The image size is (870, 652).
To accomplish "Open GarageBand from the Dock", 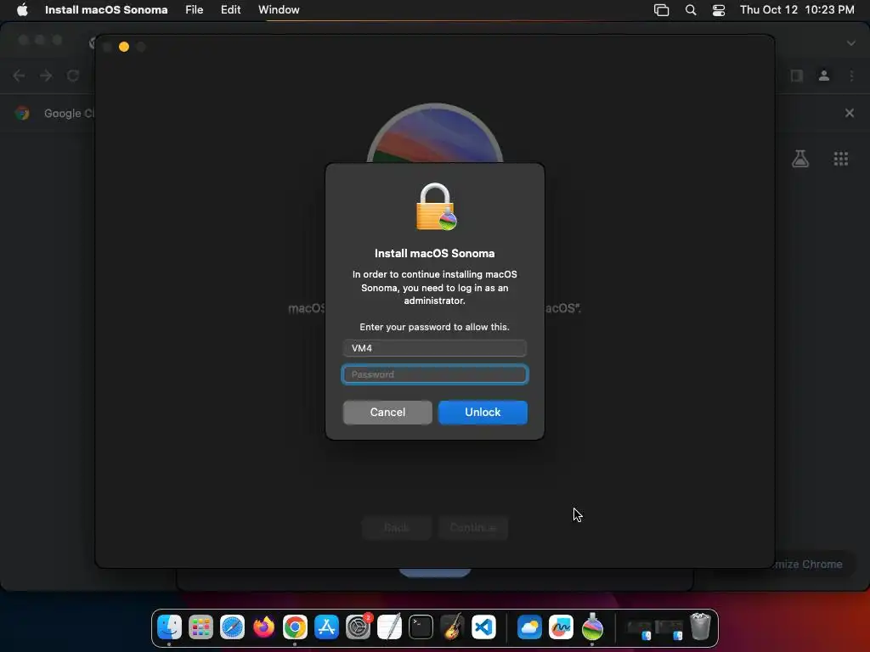I will pyautogui.click(x=452, y=627).
